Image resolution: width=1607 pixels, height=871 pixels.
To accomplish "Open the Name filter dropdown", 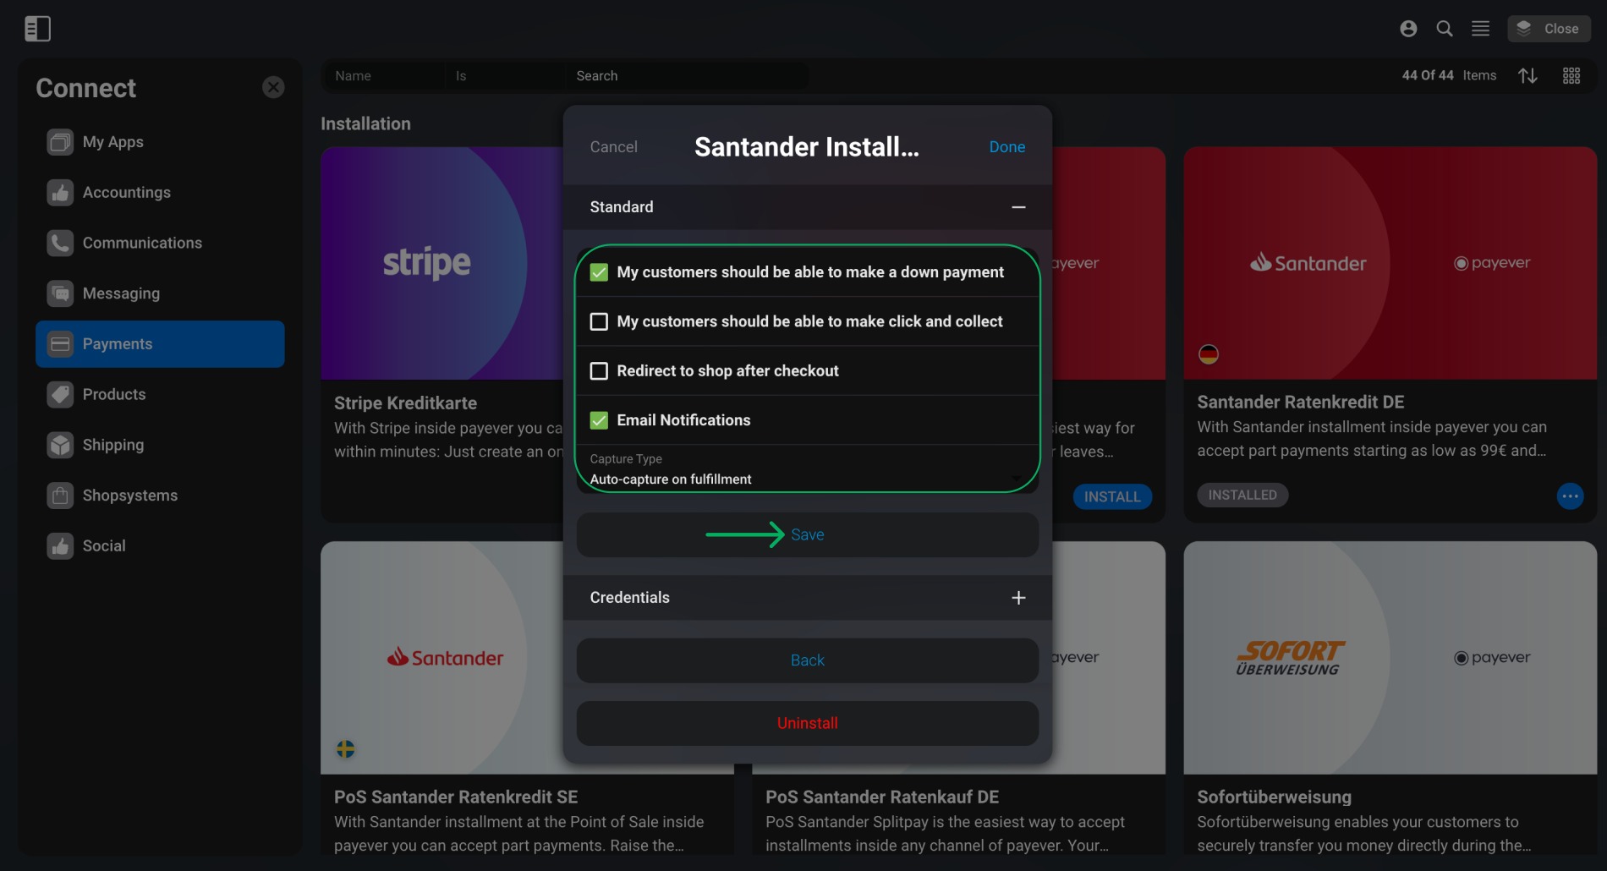I will 386,76.
